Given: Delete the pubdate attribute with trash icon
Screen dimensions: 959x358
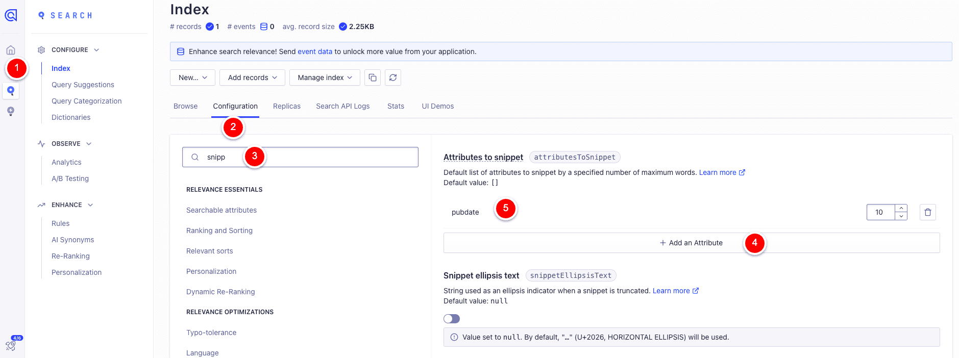Looking at the screenshot, I should (x=927, y=212).
